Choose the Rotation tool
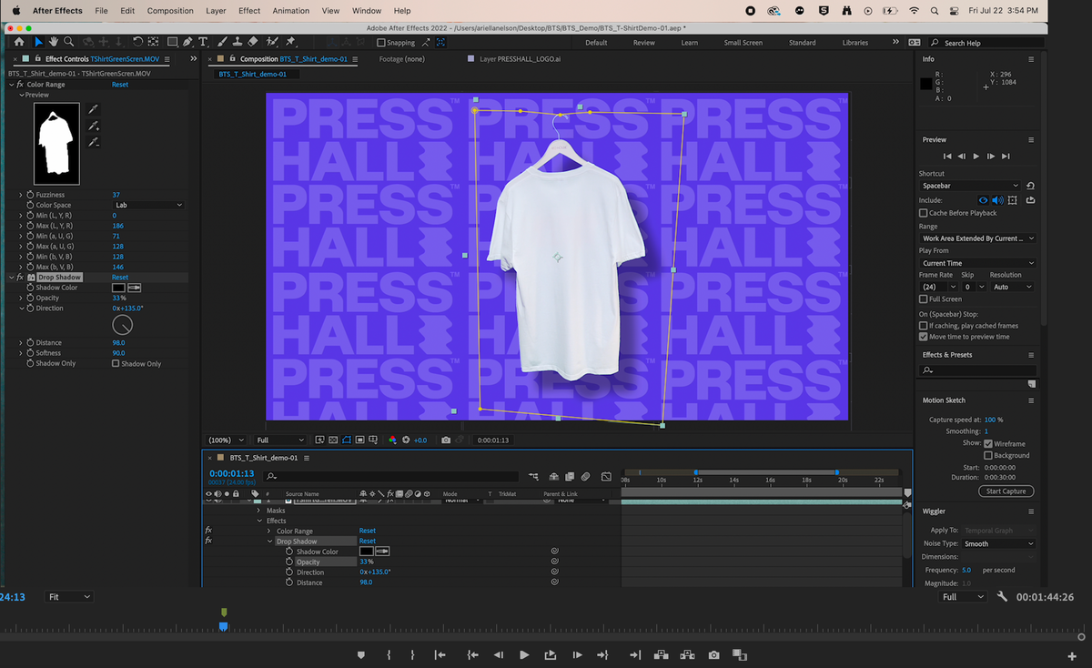Image resolution: width=1092 pixels, height=668 pixels. click(x=137, y=42)
